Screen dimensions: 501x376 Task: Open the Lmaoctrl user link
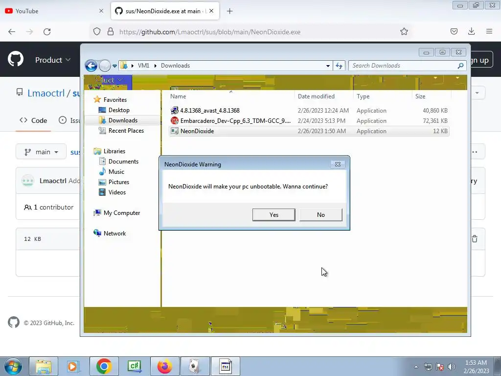[46, 93]
